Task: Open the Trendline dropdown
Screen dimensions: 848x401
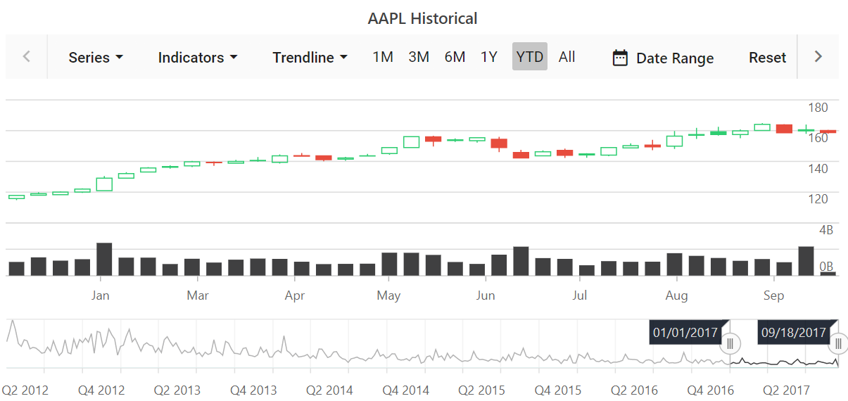Action: coord(310,58)
